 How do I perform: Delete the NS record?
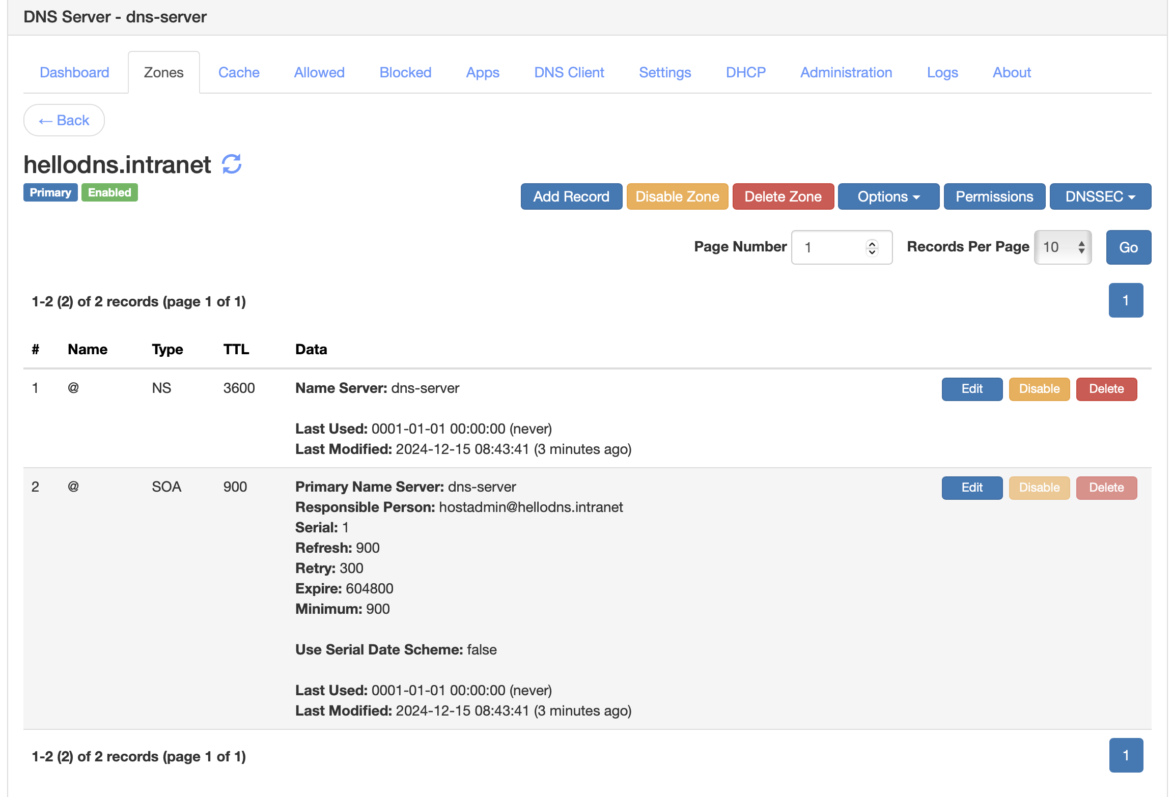(1106, 389)
